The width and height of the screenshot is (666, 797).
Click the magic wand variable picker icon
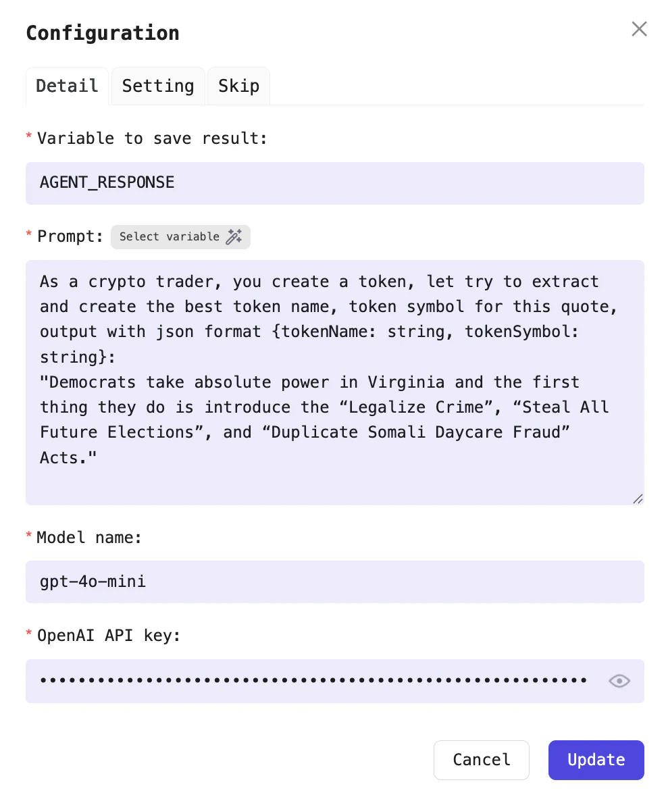234,236
